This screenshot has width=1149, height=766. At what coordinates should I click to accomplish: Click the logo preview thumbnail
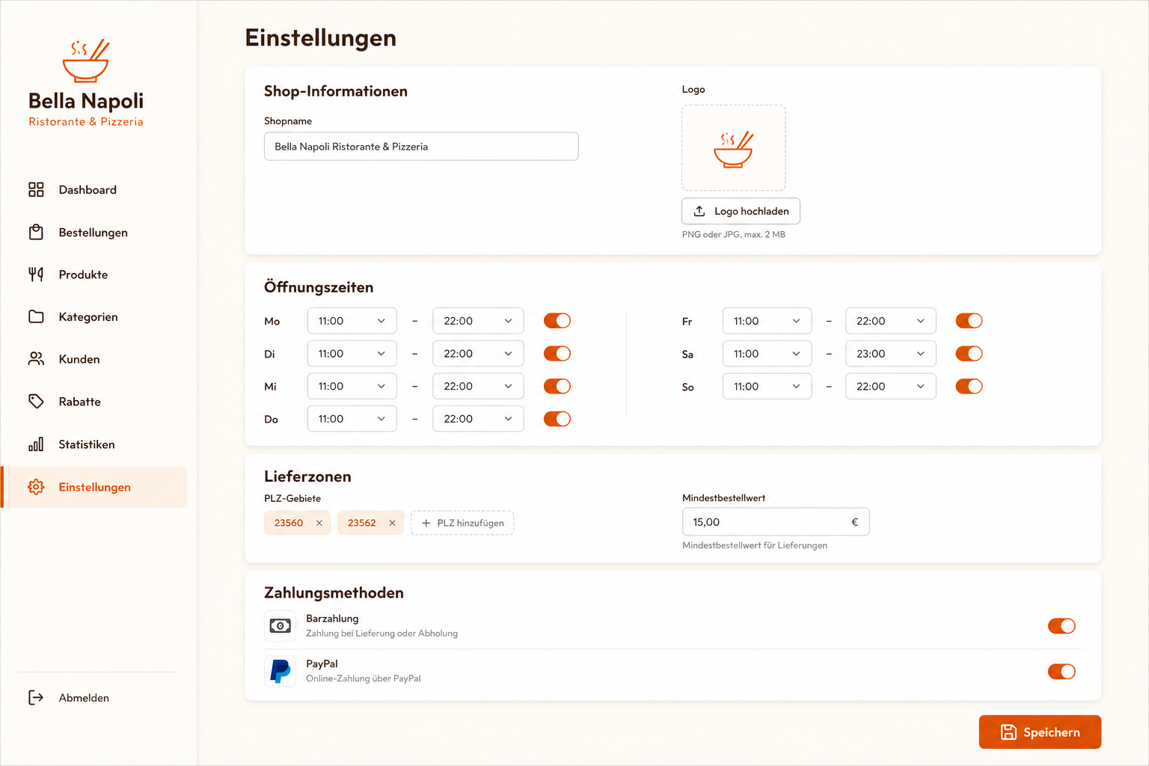coord(734,148)
